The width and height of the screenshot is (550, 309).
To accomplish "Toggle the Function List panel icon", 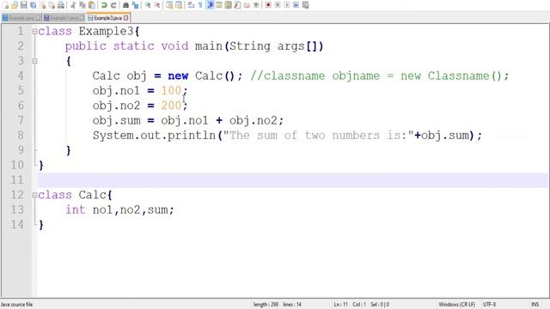I will 237,5.
